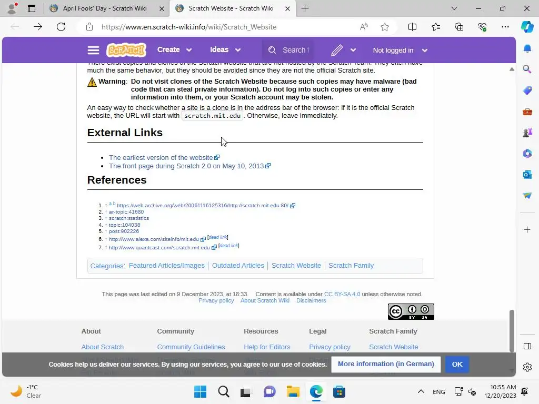
Task: Select the Scratch Website tab
Action: coord(231,8)
